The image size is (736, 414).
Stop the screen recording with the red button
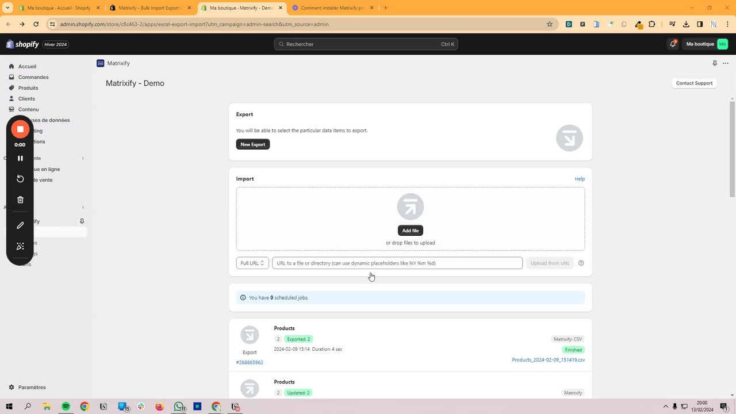20,129
